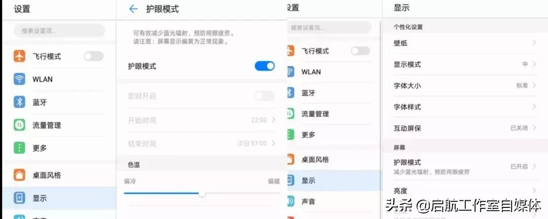Open the 亮度 row chevron
This screenshot has height=219, width=548.
point(534,190)
